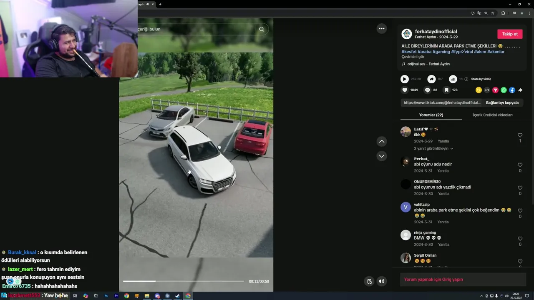Reply (Yanıtla) to vahitzalp's comment
534x300 pixels.
click(x=443, y=222)
